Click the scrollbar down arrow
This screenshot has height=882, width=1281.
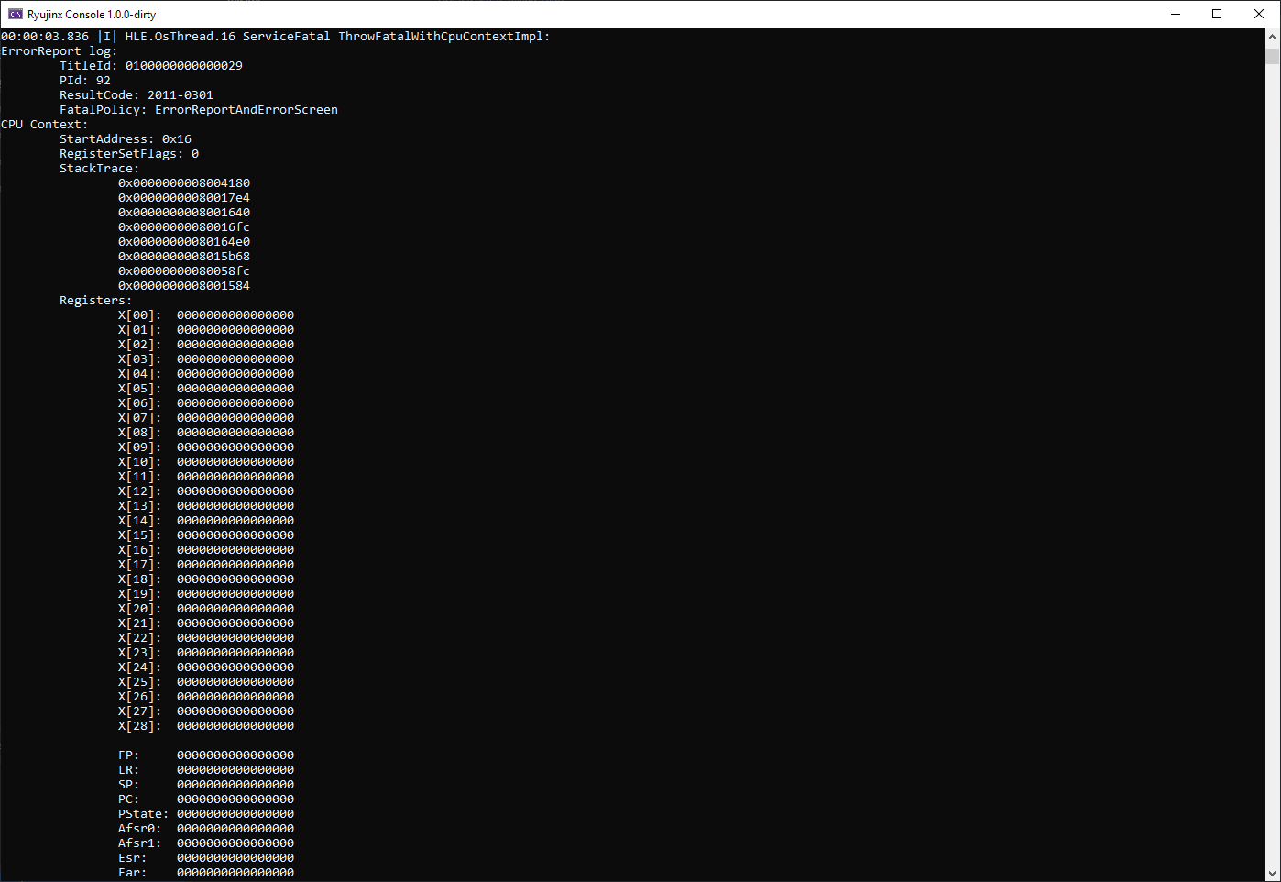[1272, 874]
